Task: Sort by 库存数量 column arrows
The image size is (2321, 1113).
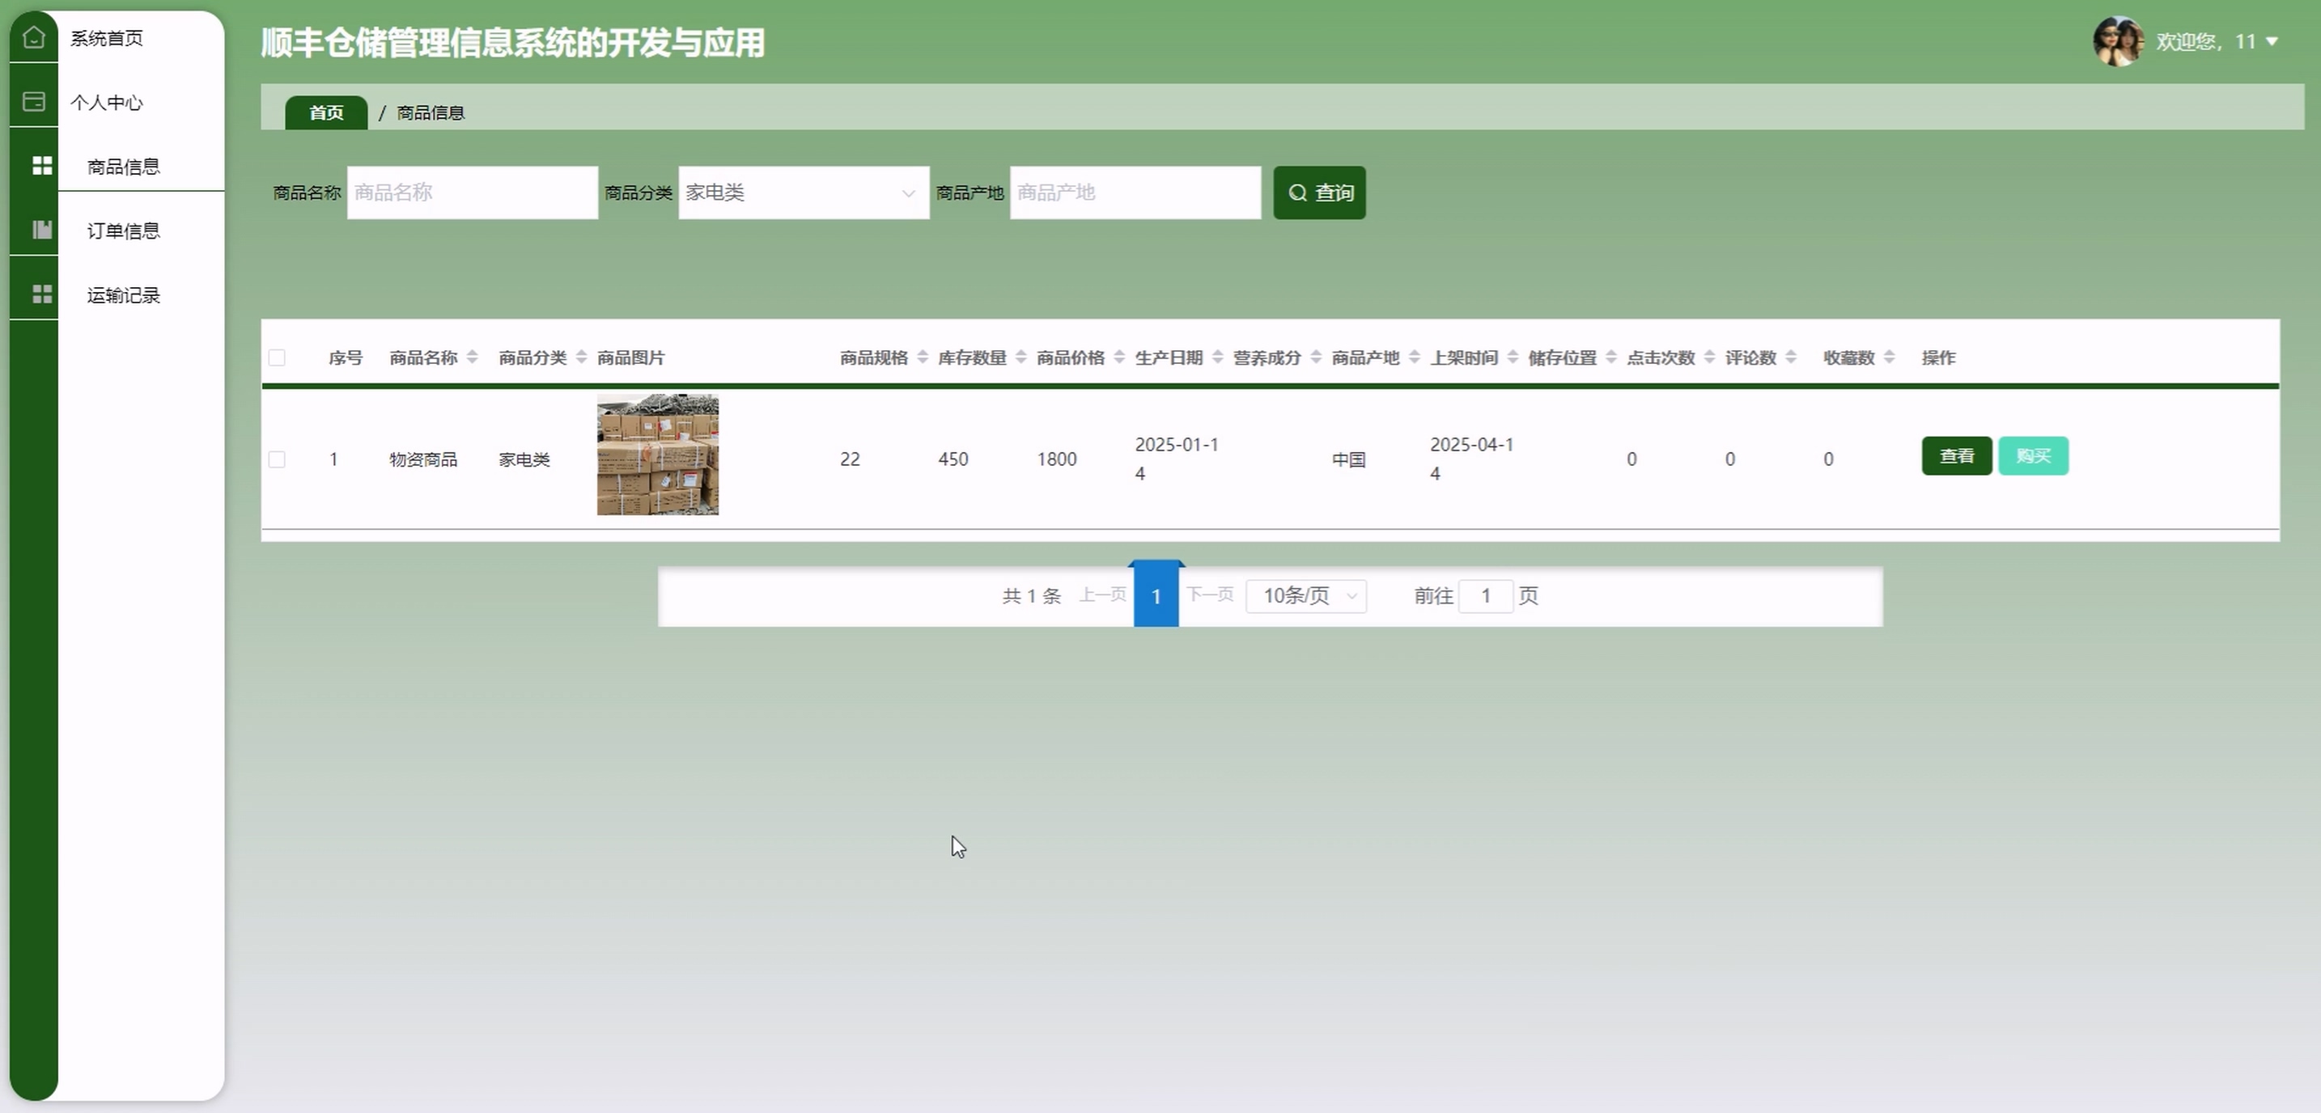Action: 1020,358
